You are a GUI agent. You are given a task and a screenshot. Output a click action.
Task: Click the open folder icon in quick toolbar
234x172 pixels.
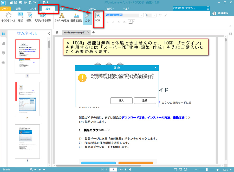[x=11, y=2]
